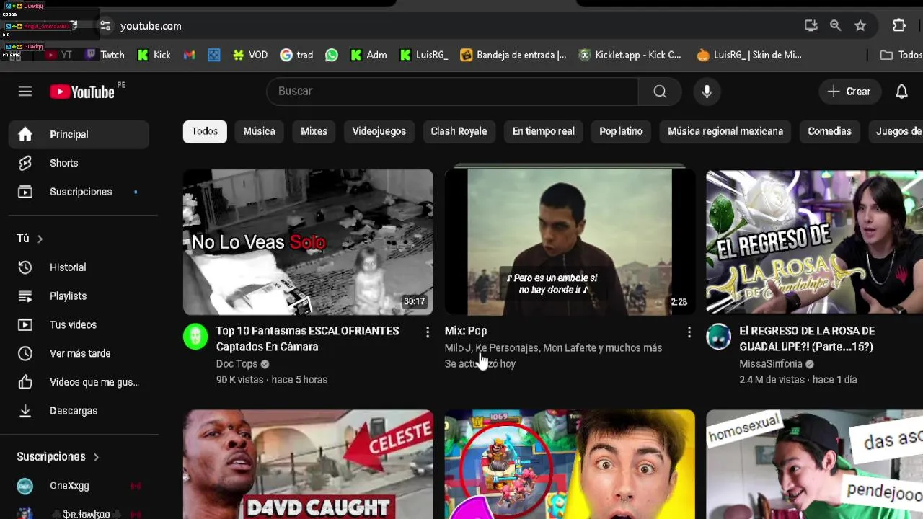Viewport: 923px width, 519px height.
Task: Open Suscripciones in the sidebar
Action: (79, 192)
